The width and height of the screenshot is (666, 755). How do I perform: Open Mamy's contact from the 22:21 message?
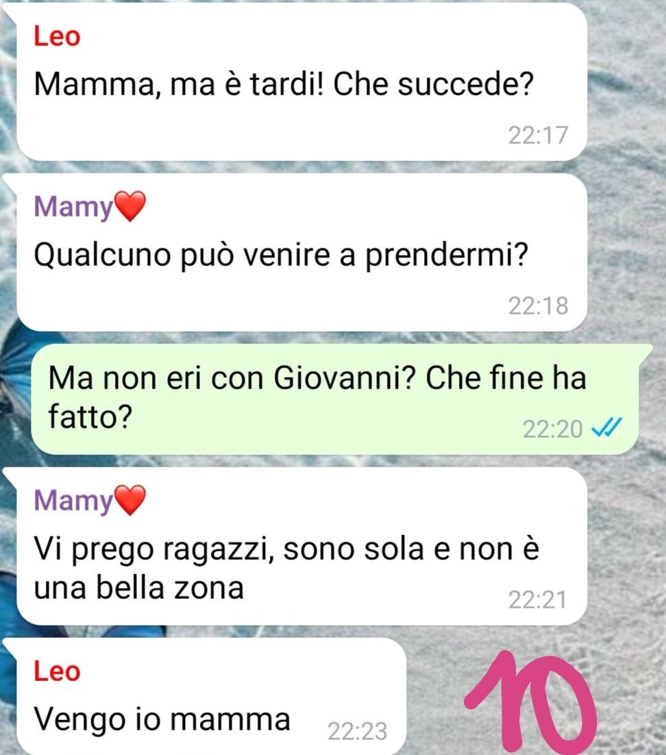pyautogui.click(x=73, y=502)
